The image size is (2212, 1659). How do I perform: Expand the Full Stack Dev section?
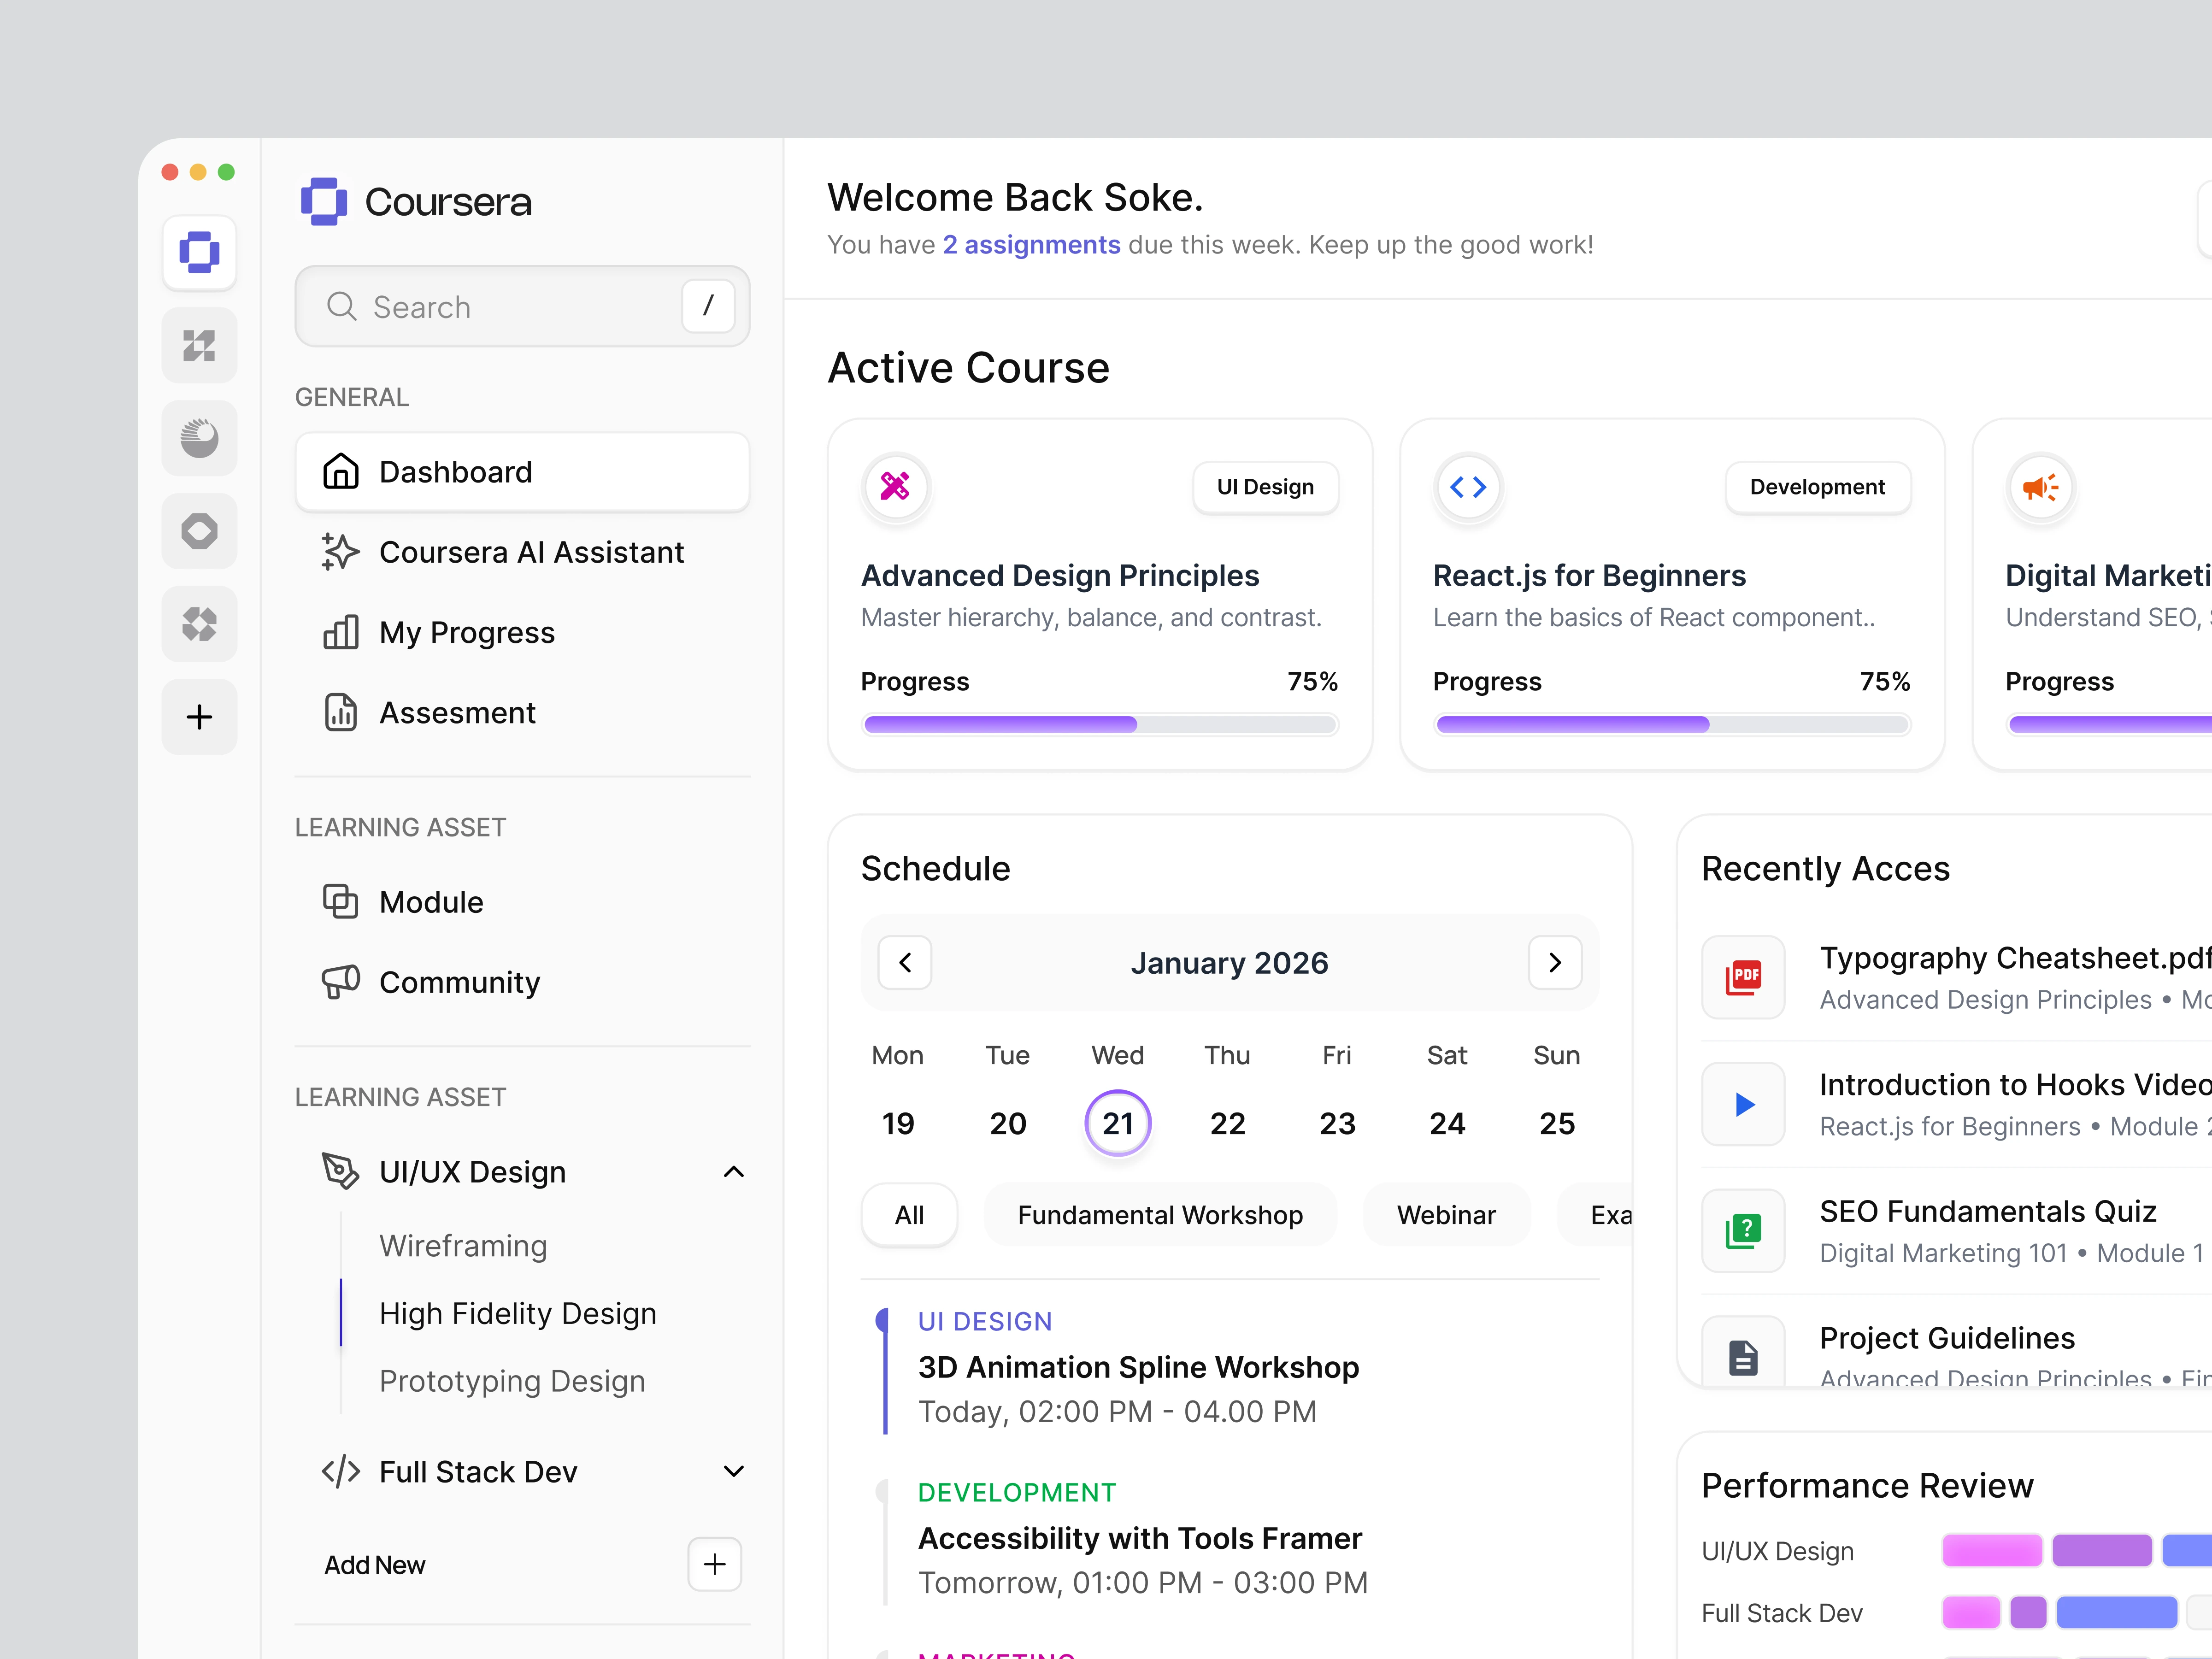[733, 1472]
